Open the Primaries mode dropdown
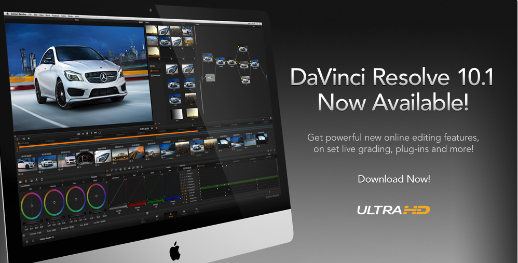 96,177
